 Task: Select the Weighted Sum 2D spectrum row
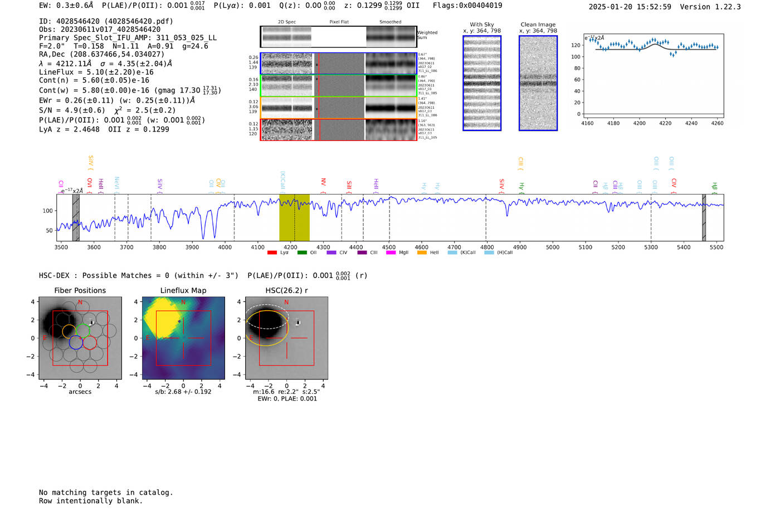[x=338, y=37]
